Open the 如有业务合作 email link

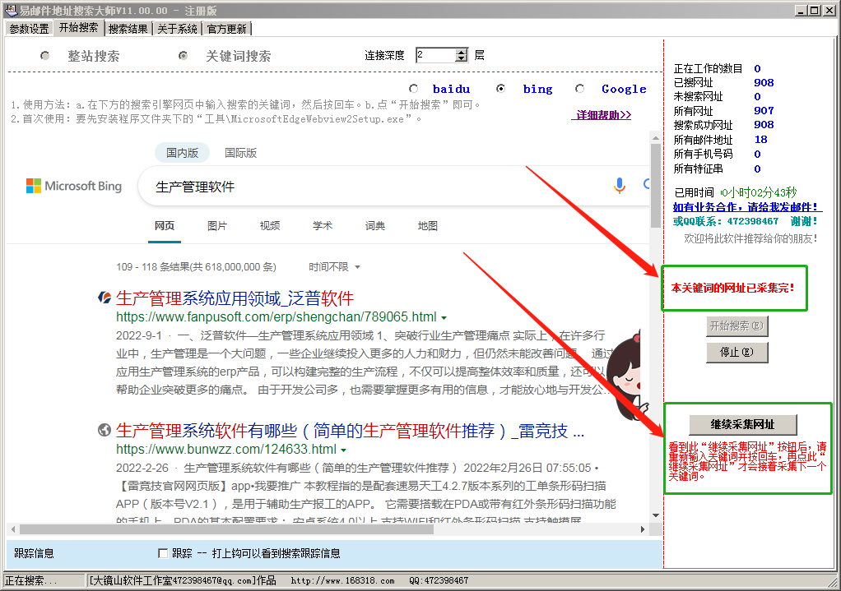tap(747, 207)
